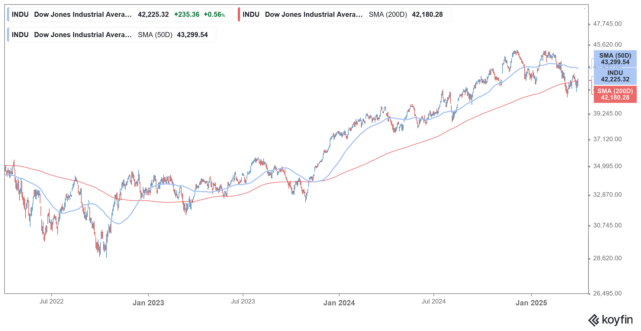Image resolution: width=641 pixels, height=331 pixels.
Task: Click the INDU 42,225.32 axis price tag
Action: point(615,76)
